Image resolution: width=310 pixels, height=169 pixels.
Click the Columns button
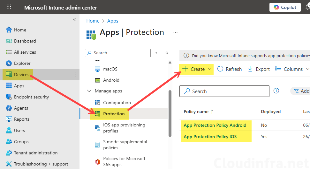pos(292,69)
